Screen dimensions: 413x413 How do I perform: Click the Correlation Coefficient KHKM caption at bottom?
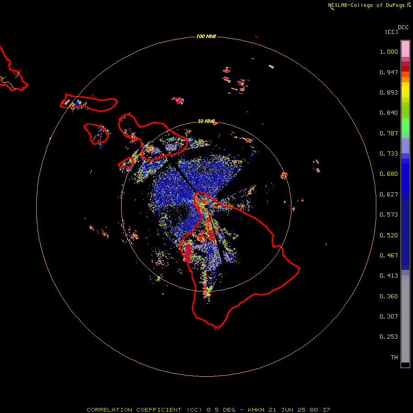pos(208,410)
